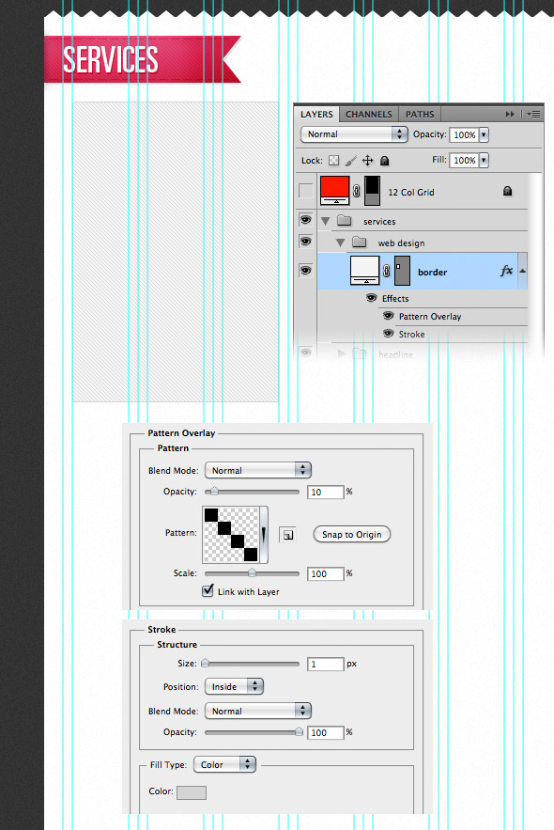Click the Snap to Origin button
The width and height of the screenshot is (554, 830).
point(352,534)
